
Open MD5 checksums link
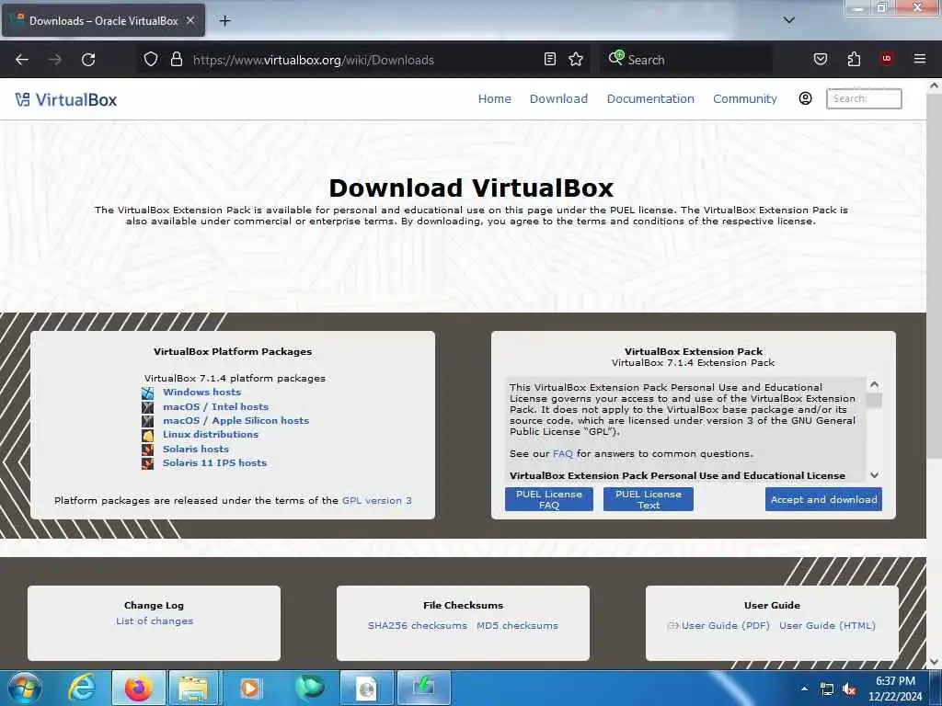click(x=517, y=625)
